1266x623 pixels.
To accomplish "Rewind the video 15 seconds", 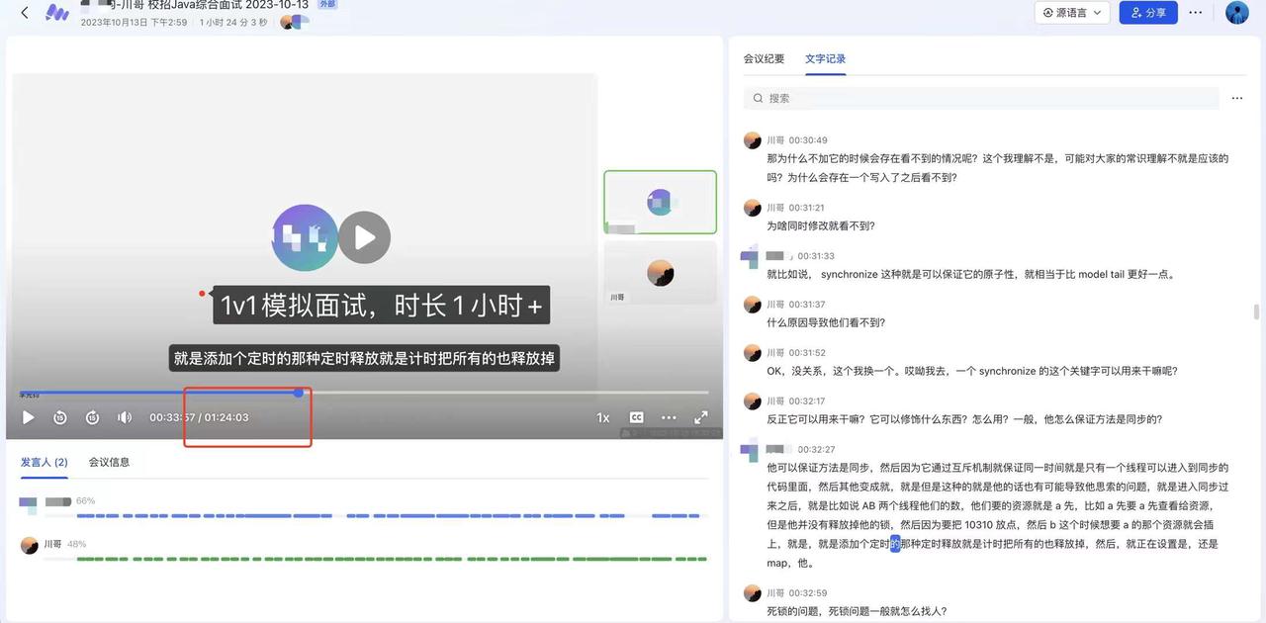I will coord(60,417).
